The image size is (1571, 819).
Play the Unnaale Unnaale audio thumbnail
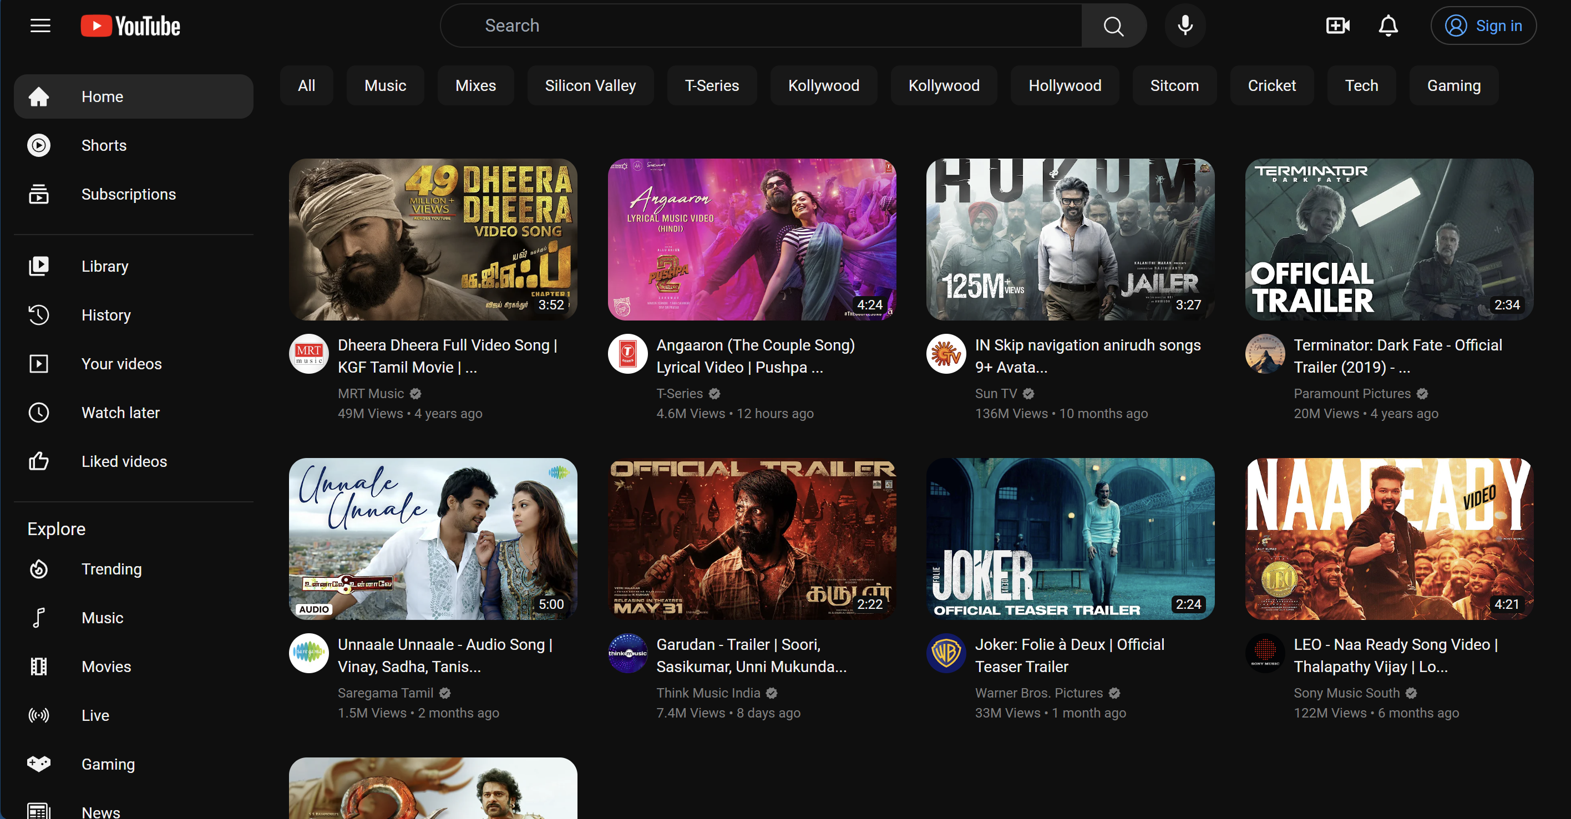[433, 539]
